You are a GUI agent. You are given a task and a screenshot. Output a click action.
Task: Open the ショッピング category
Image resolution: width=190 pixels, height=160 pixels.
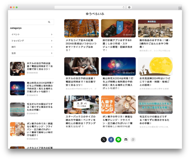click(x=32, y=40)
